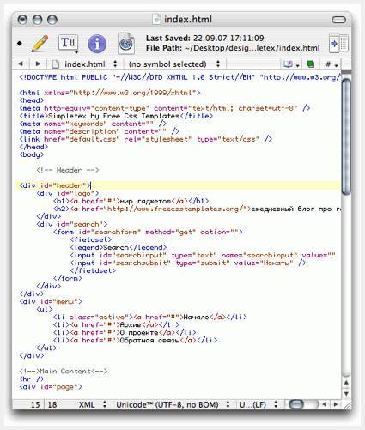
Task: Open the index.html document popup
Action: pos(85,64)
